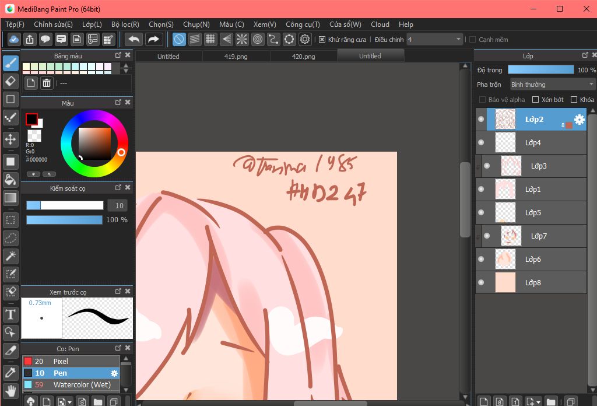This screenshot has height=406, width=597.
Task: Click the brush size value field 10
Action: coord(117,206)
